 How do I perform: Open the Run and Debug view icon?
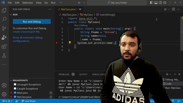pos(4,37)
